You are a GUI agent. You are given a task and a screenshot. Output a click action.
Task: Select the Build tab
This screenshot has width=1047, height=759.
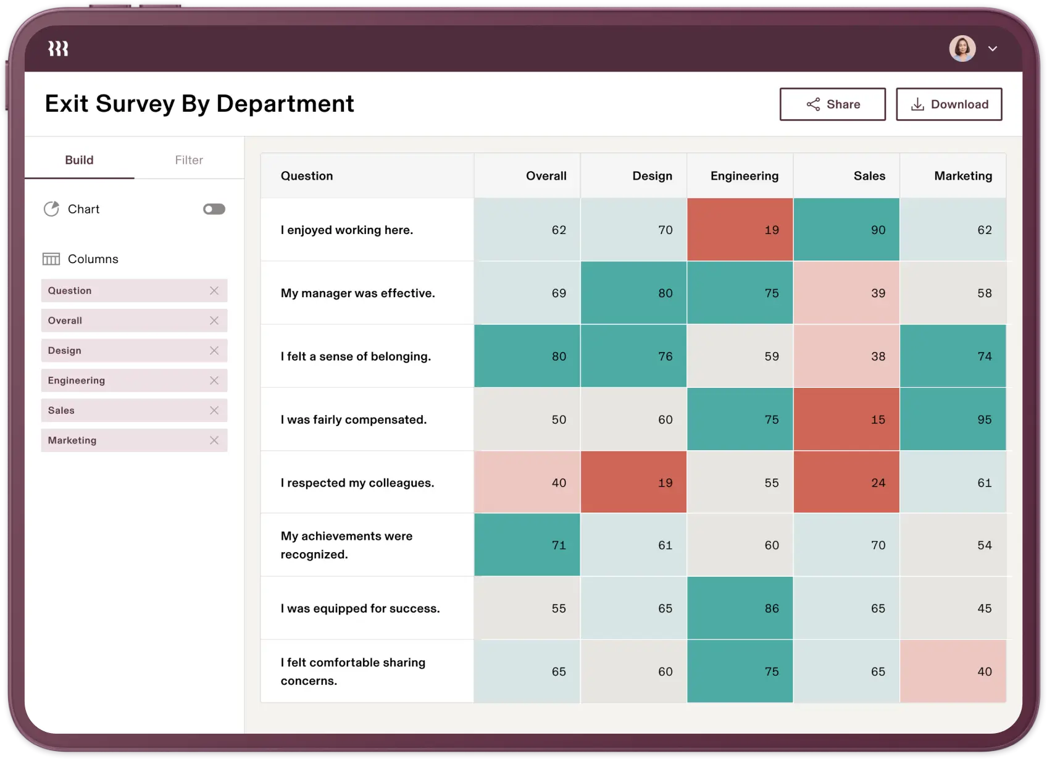click(x=79, y=159)
